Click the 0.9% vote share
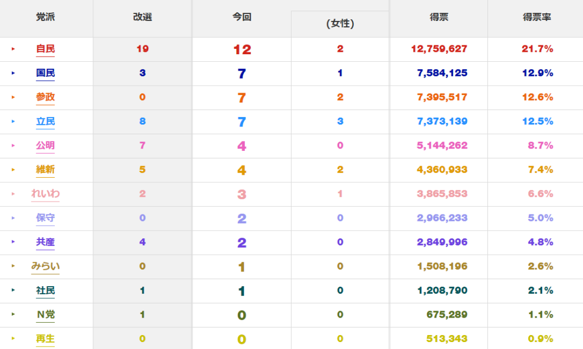583x349 pixels. (540, 339)
